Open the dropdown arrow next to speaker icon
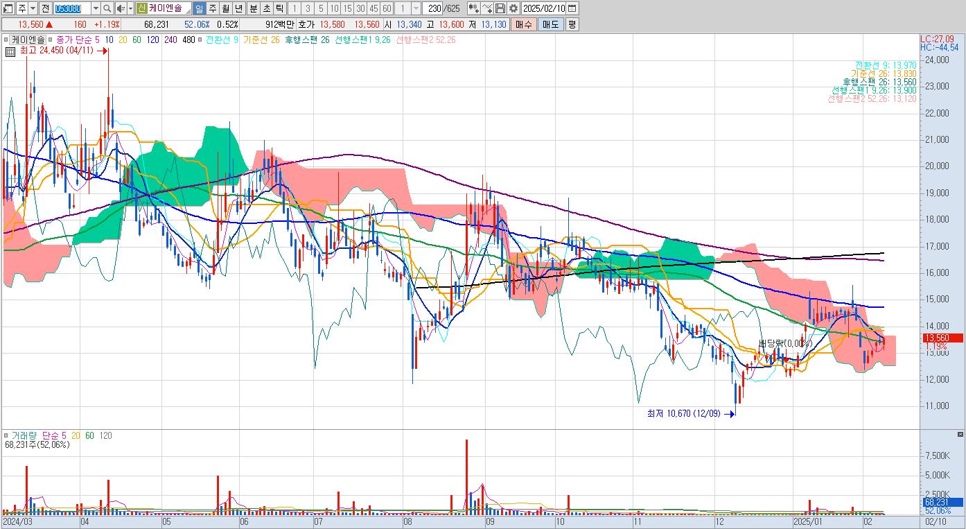 point(130,8)
